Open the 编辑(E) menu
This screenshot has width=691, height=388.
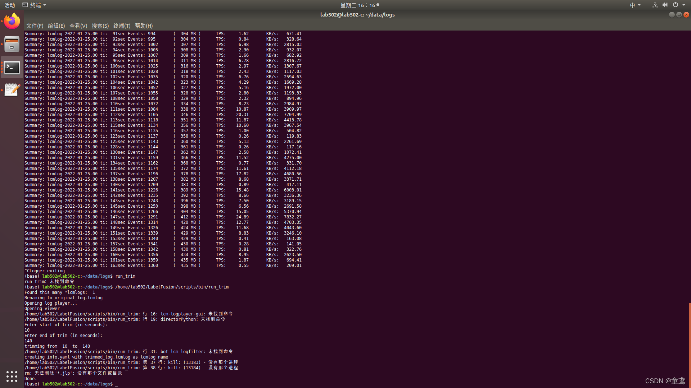56,26
